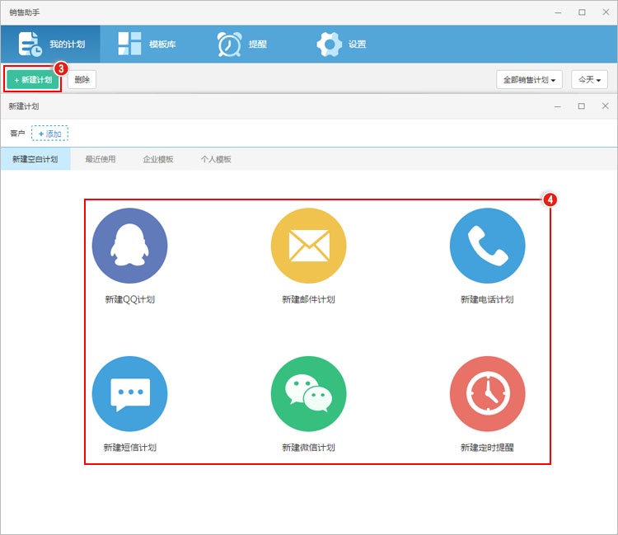Click the green 新建计划 button
This screenshot has height=535, width=618.
coord(33,80)
